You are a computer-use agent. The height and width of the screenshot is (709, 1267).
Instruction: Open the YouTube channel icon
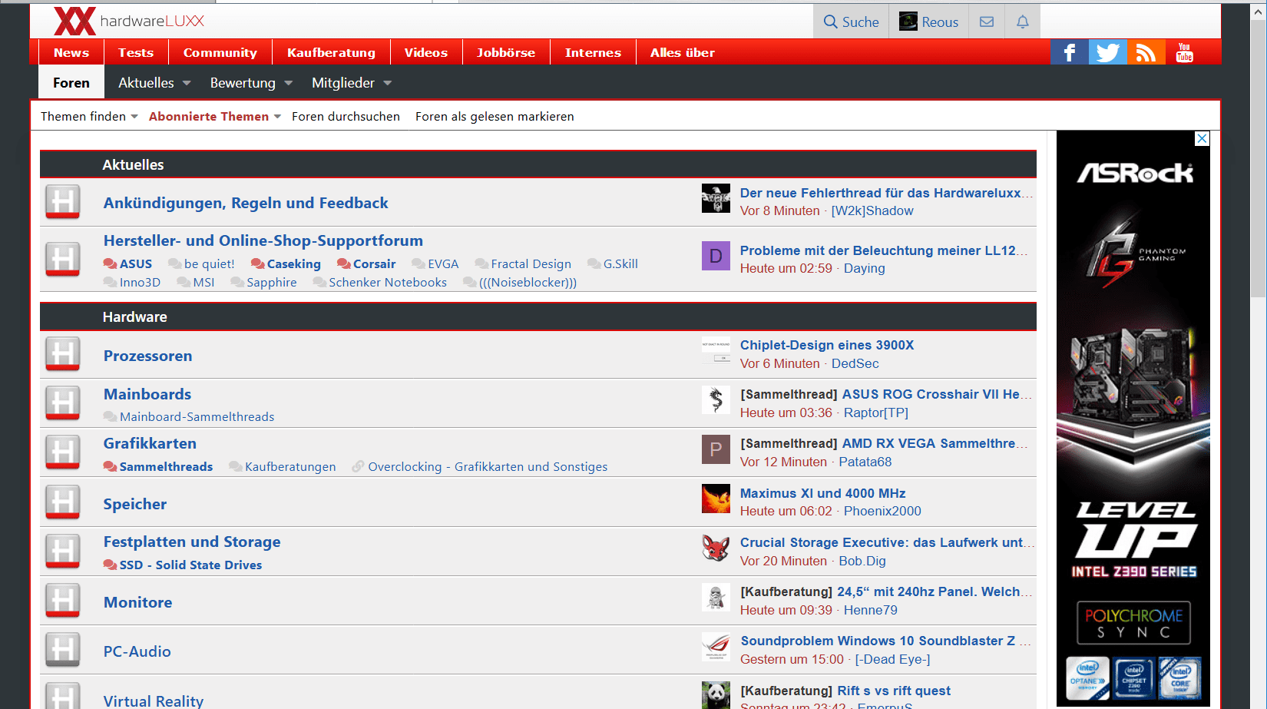point(1184,52)
